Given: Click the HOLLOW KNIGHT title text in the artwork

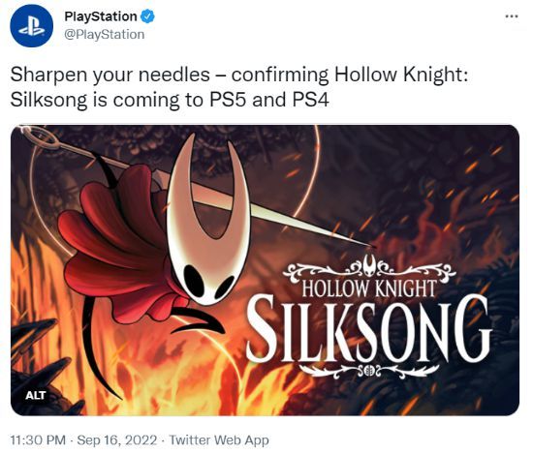Looking at the screenshot, I should pyautogui.click(x=368, y=288).
